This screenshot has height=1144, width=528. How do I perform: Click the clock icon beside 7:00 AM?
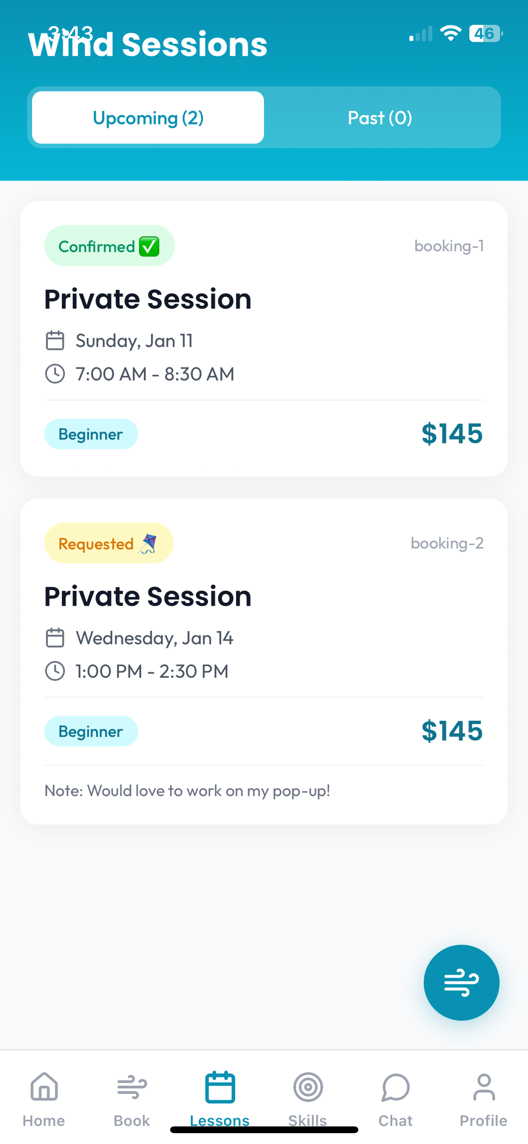click(x=55, y=374)
